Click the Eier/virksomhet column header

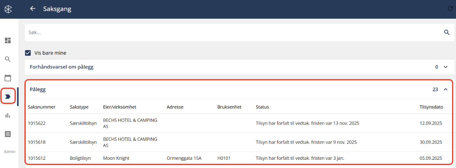(120, 107)
